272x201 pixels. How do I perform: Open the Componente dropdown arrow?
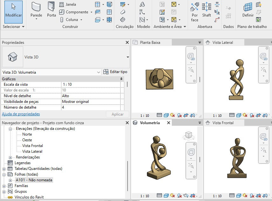[91, 12]
